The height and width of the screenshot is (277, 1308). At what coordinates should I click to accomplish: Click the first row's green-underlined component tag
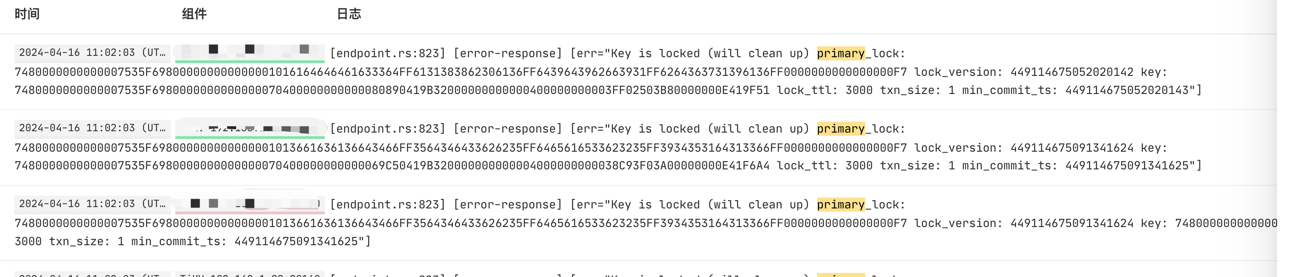pos(249,53)
